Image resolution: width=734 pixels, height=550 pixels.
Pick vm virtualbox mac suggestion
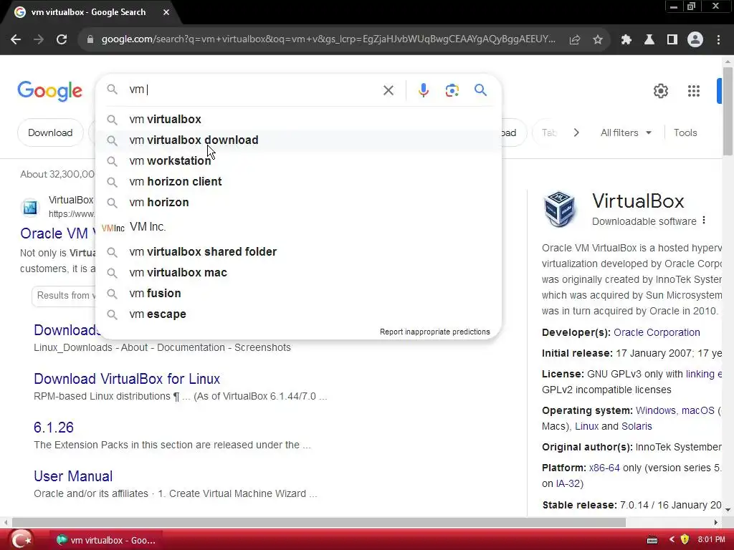[298, 273]
